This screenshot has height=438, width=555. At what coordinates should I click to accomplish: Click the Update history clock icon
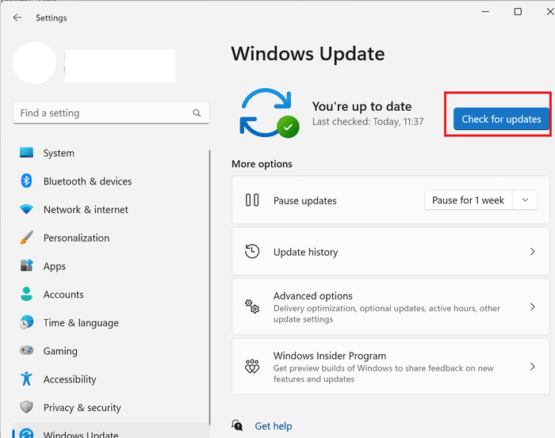[252, 251]
